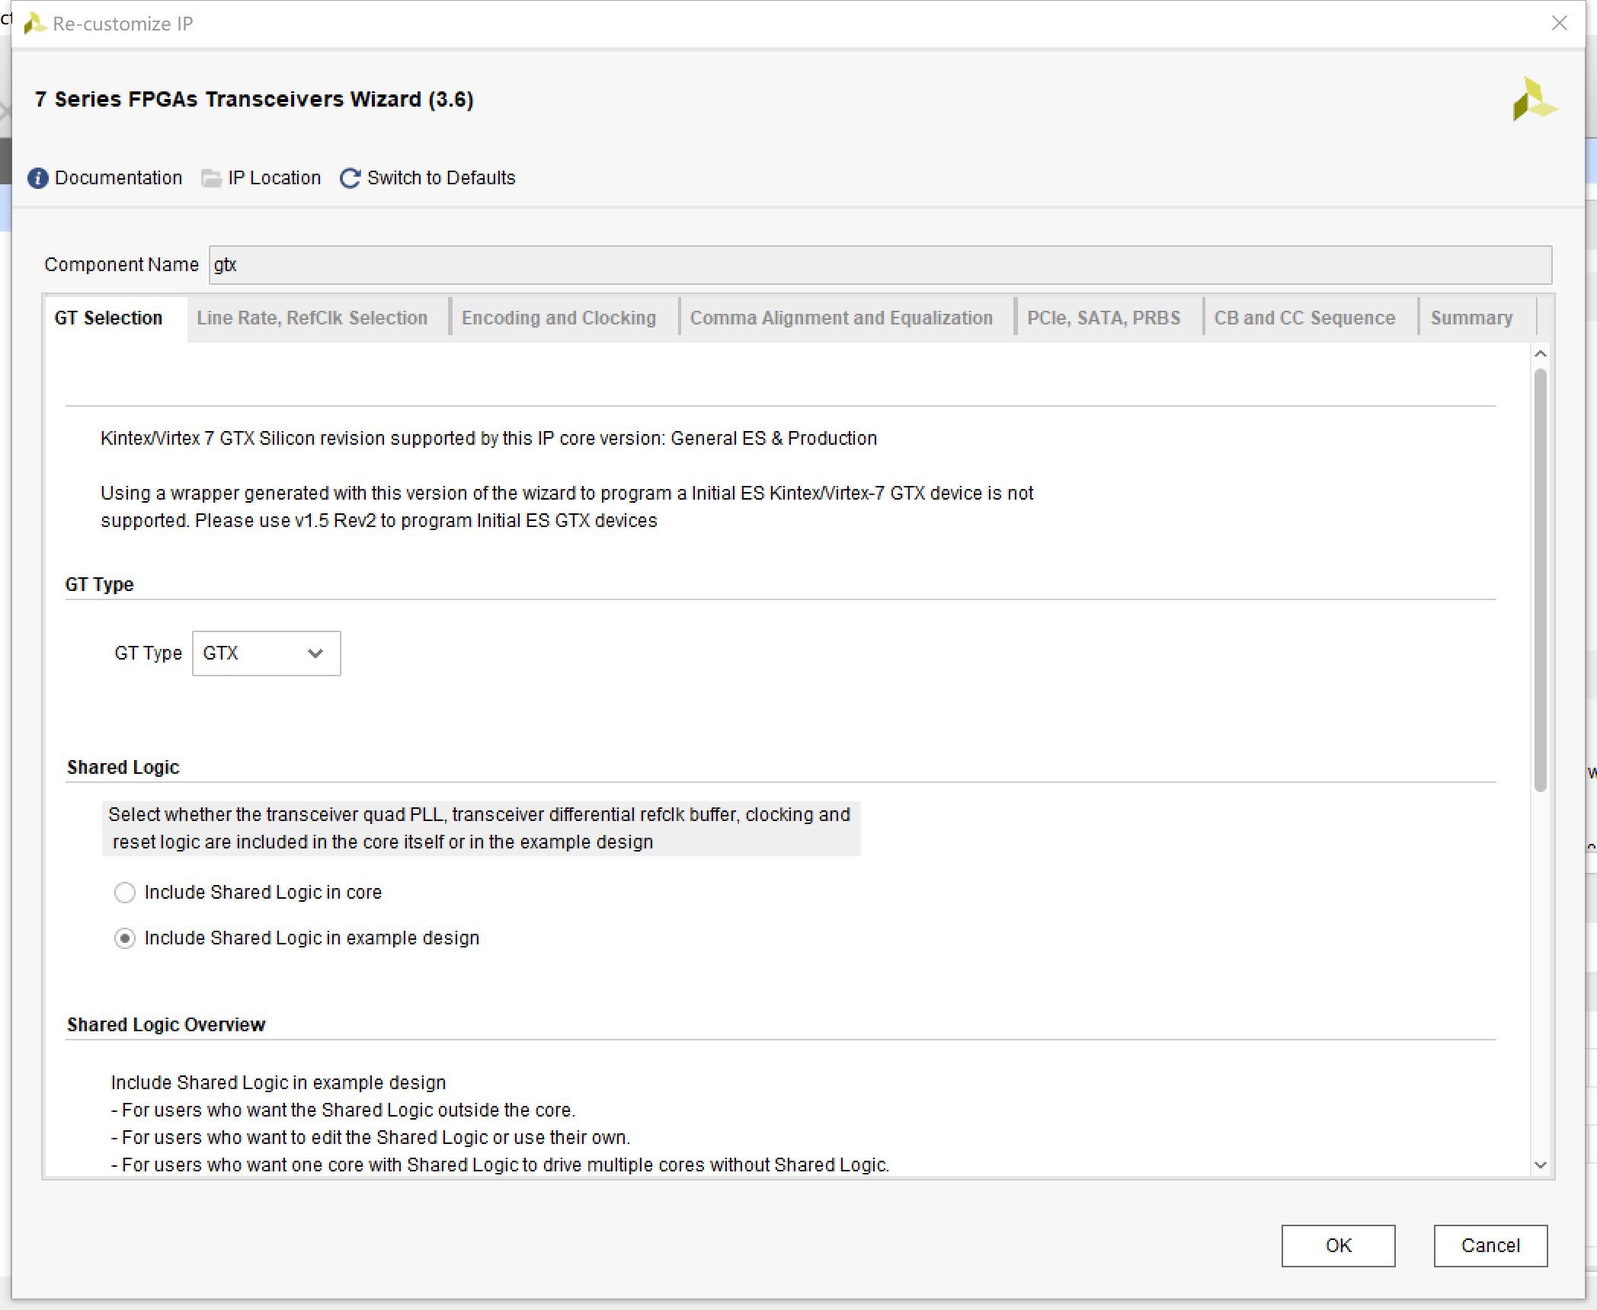Open the Line Rate, RefClk Selection tab
The height and width of the screenshot is (1310, 1597).
312,318
